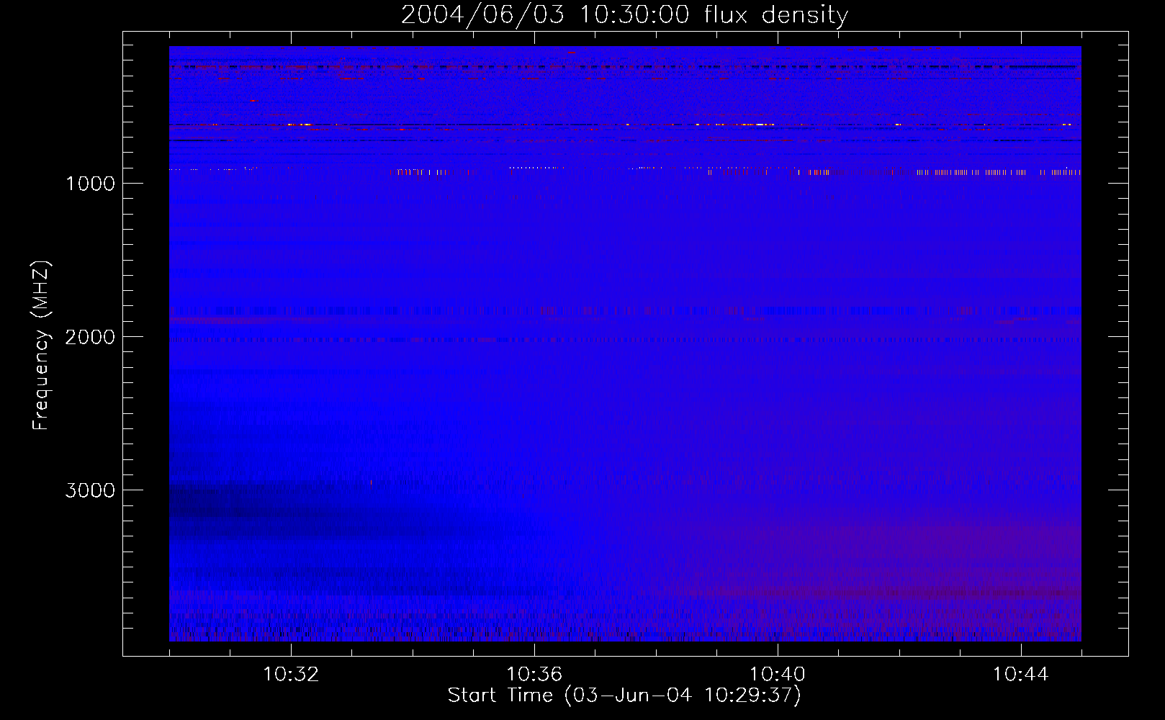The width and height of the screenshot is (1165, 720).
Task: Click the 1000 frequency tick label
Action: 90,184
